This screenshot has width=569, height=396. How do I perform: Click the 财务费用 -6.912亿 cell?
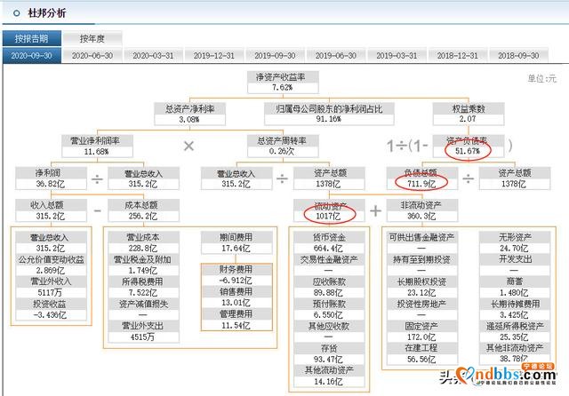point(236,274)
